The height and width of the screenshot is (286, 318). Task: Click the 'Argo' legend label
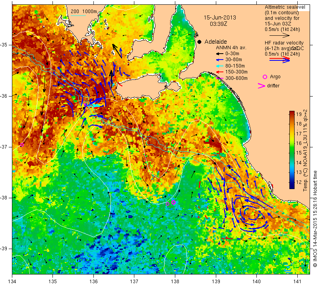coord(275,77)
